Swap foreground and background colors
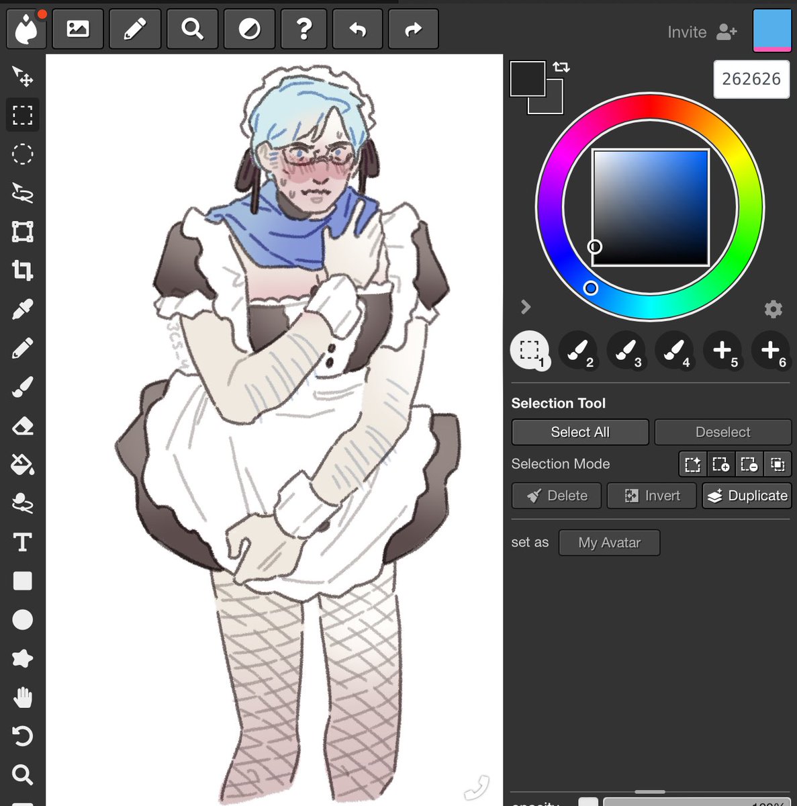Image resolution: width=797 pixels, height=806 pixels. click(561, 66)
